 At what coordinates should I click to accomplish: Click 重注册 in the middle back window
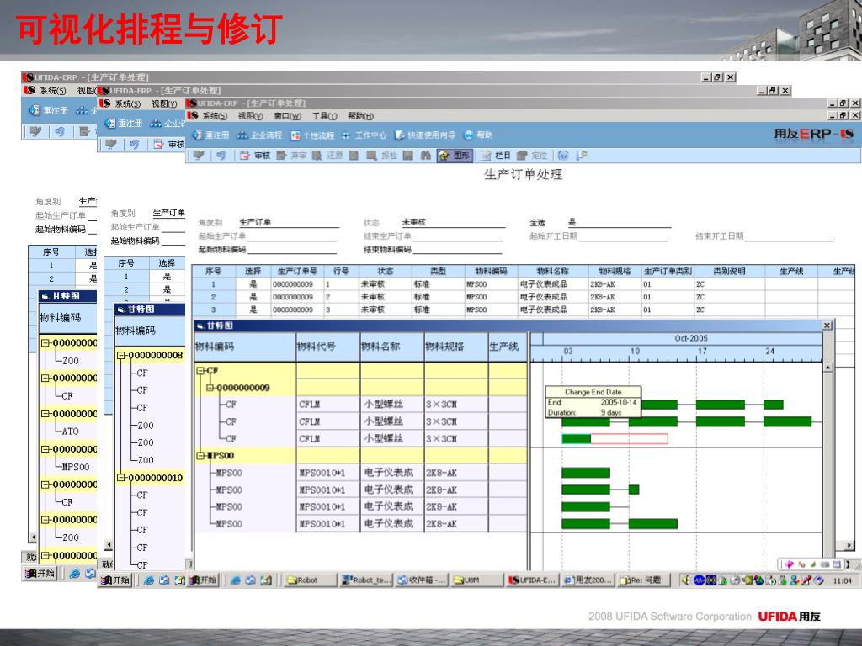pos(124,124)
